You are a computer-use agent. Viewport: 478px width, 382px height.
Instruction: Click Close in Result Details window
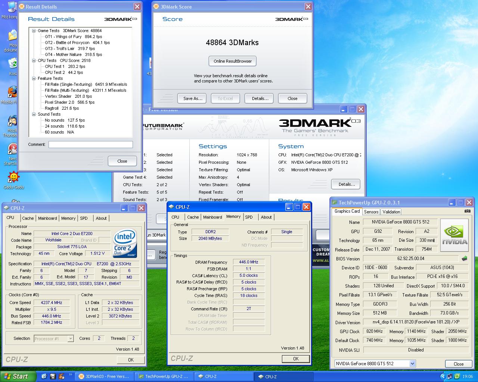tap(122, 161)
